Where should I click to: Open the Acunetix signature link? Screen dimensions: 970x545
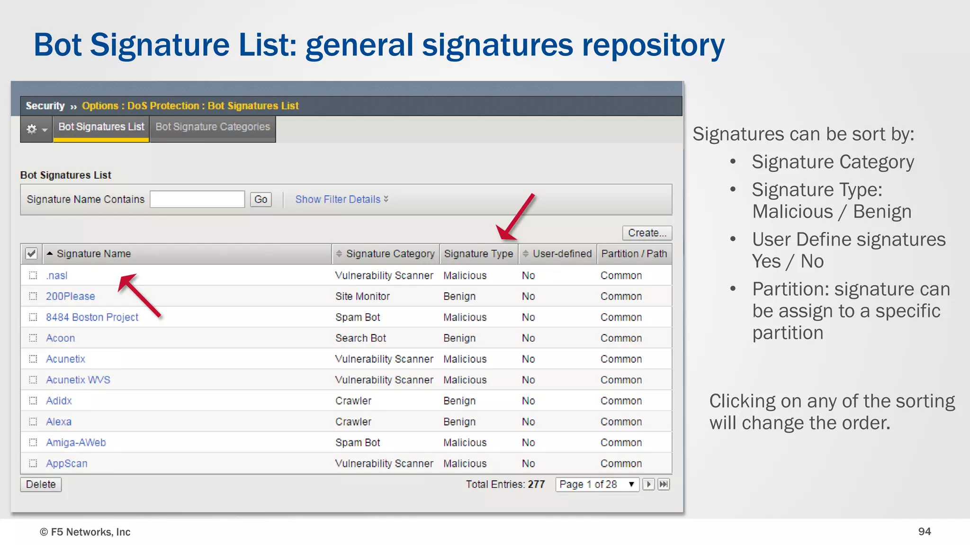pyautogui.click(x=66, y=359)
